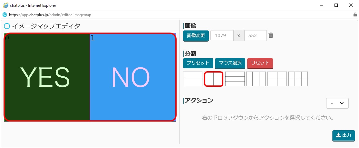Minimize the Internet Explorer window
The image size is (359, 148).
point(322,5)
